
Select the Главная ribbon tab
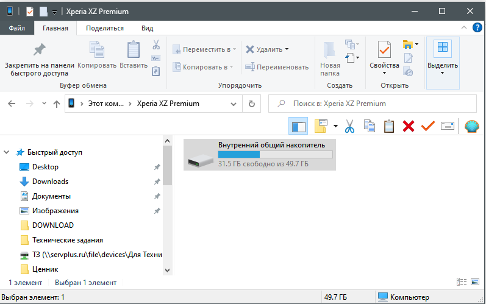tap(55, 28)
